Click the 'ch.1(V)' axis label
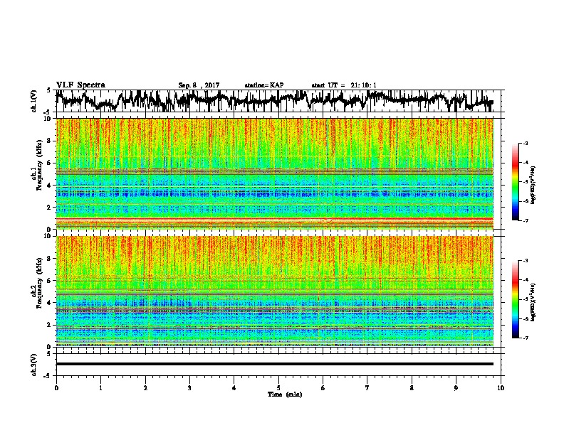Image resolution: width=564 pixels, height=435 pixels. coord(34,101)
